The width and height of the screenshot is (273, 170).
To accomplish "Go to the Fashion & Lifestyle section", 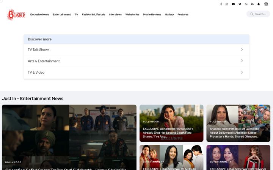I will pos(93,14).
